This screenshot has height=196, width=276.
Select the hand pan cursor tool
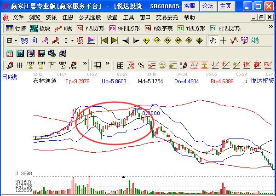pyautogui.click(x=213, y=40)
